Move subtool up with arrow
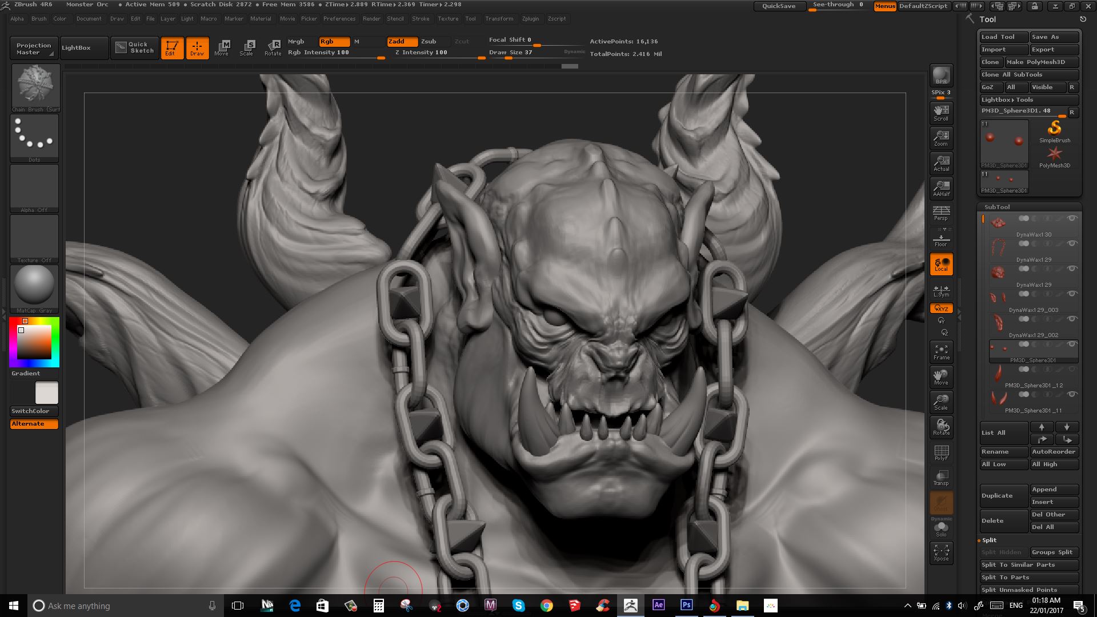 coord(1042,427)
